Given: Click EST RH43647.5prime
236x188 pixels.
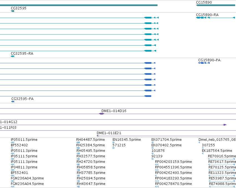Looking at the screenshot, I should click(91, 184).
